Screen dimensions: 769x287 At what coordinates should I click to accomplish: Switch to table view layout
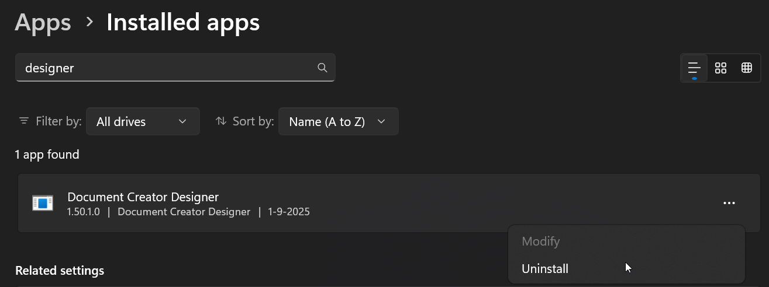point(746,68)
